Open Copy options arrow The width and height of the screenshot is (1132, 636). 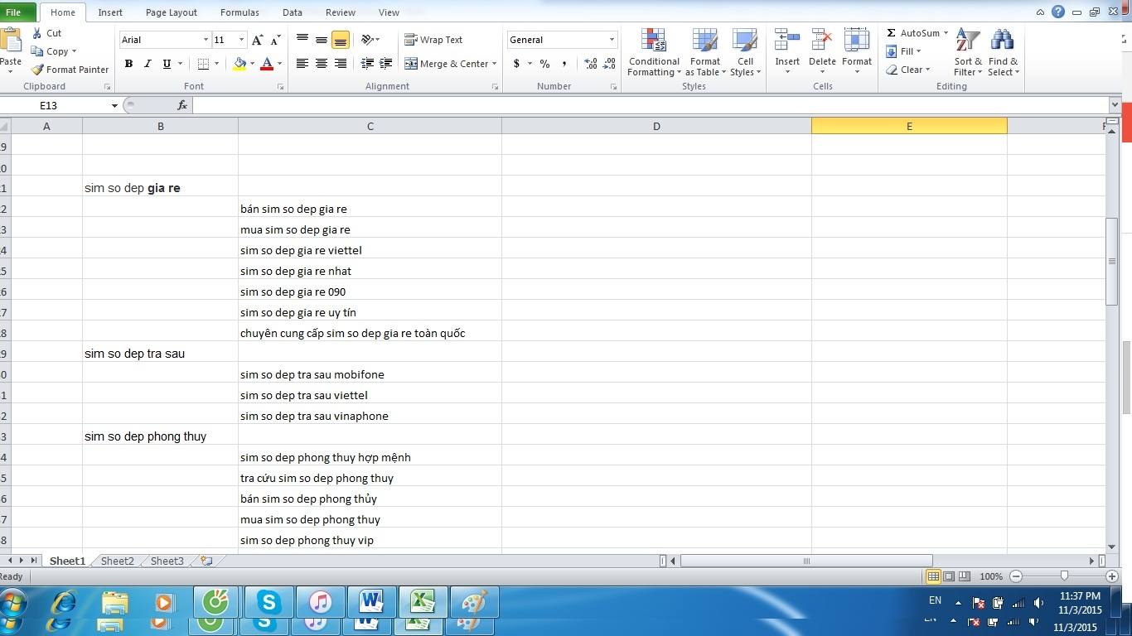point(74,51)
